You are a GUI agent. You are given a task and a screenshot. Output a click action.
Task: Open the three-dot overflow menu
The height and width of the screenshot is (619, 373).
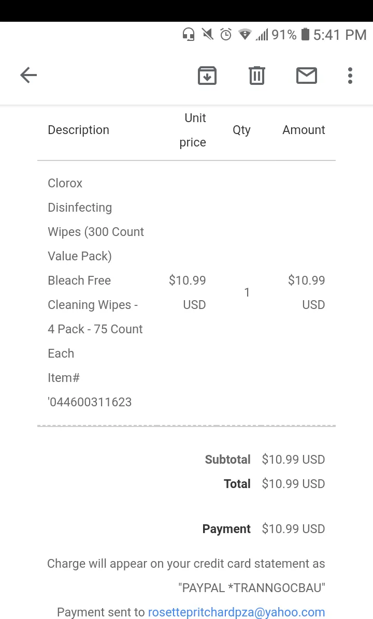pos(350,75)
